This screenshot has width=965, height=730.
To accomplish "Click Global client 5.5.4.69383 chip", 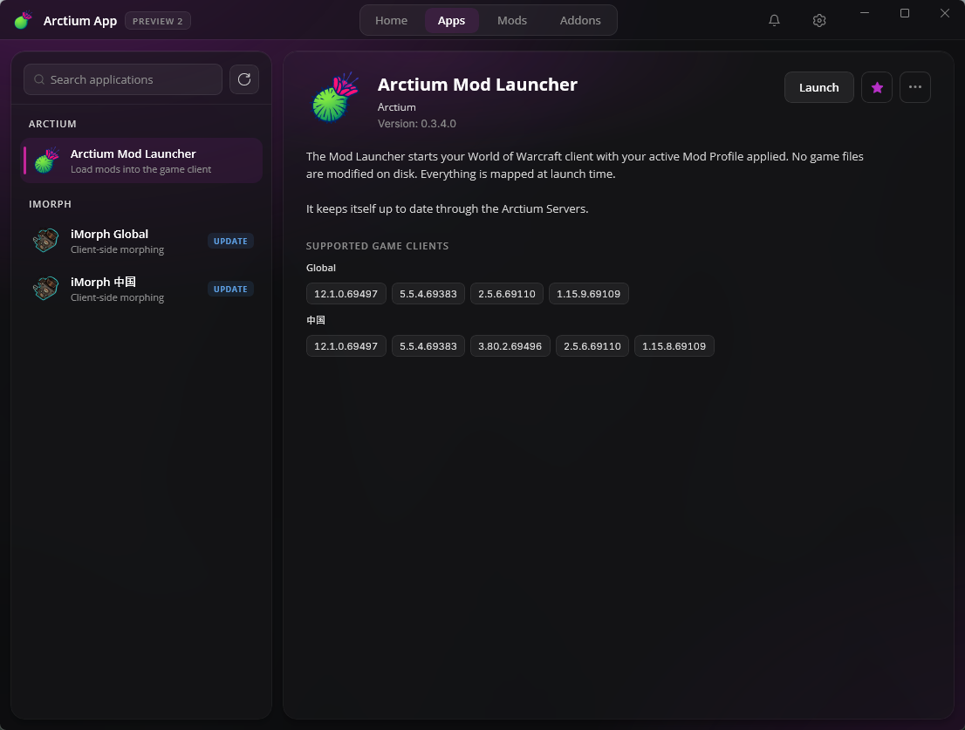I will click(428, 293).
